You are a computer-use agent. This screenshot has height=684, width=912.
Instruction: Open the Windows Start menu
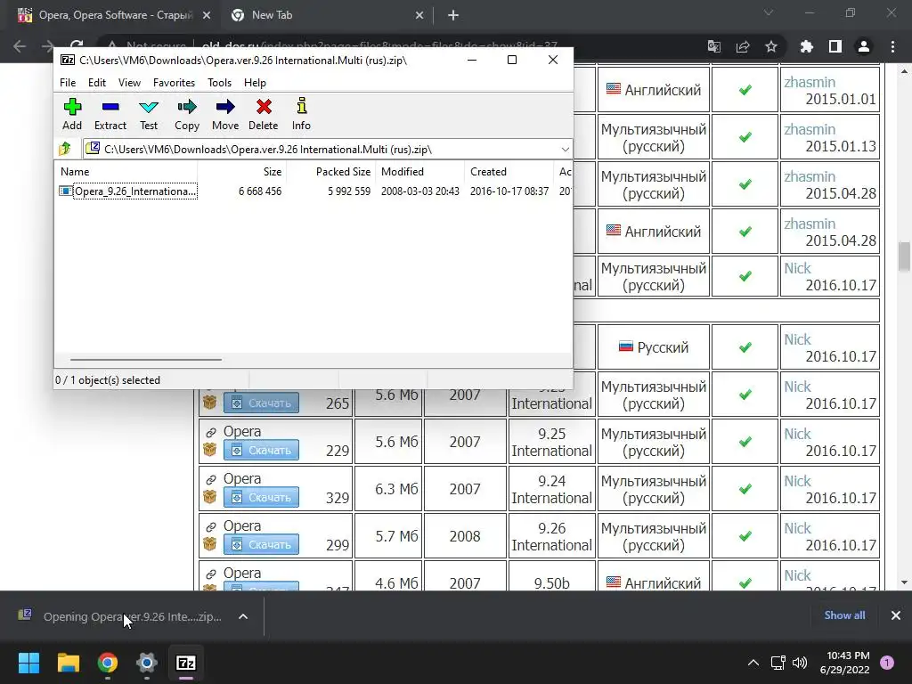(x=28, y=663)
